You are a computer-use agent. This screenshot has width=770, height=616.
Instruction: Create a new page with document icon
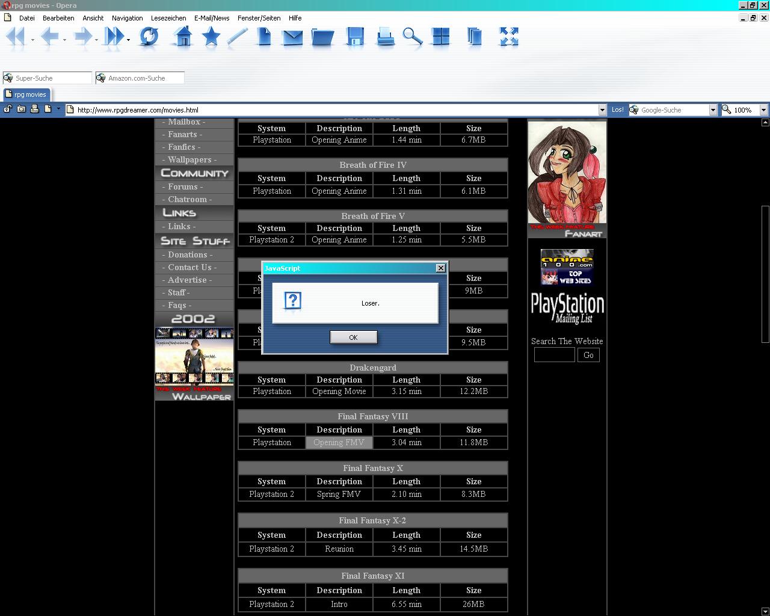(264, 37)
